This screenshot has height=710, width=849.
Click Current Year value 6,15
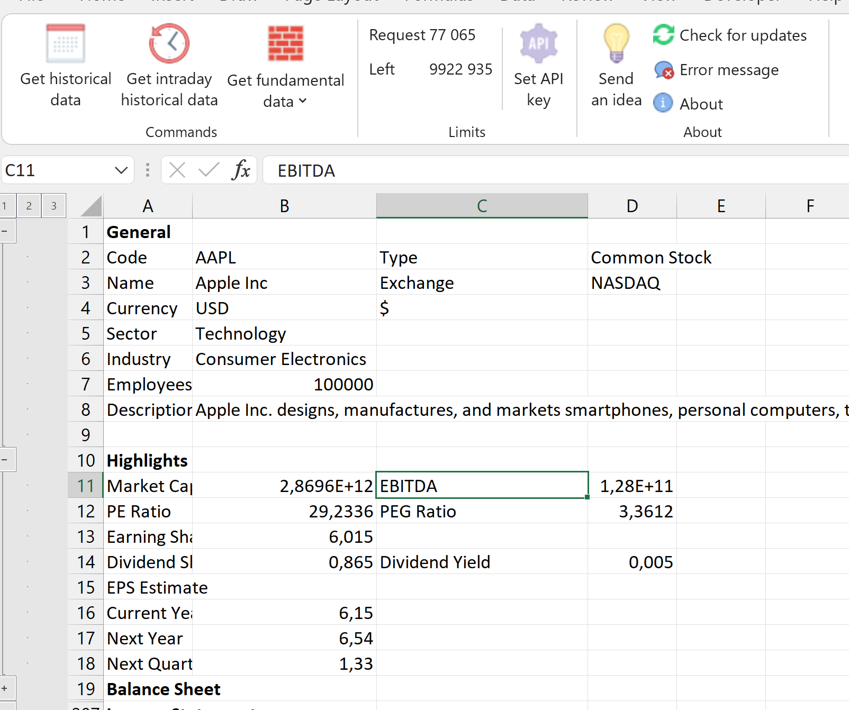(x=284, y=613)
